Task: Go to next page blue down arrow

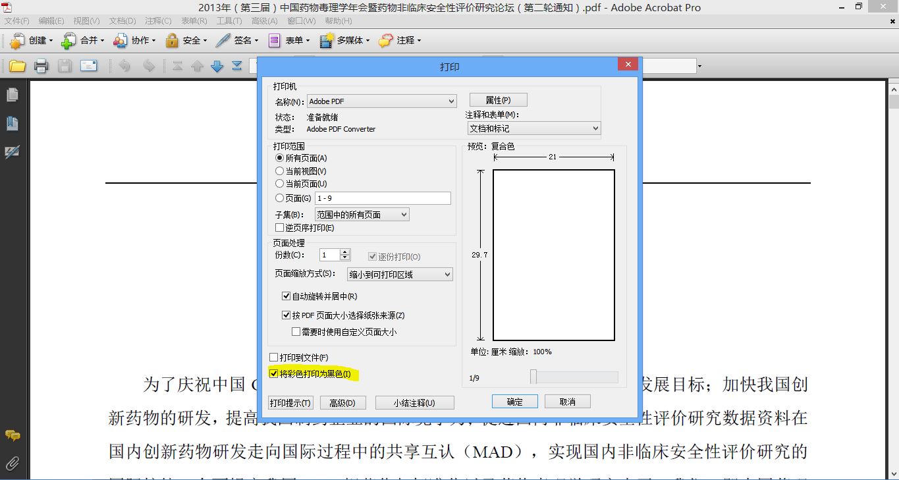Action: click(x=217, y=66)
